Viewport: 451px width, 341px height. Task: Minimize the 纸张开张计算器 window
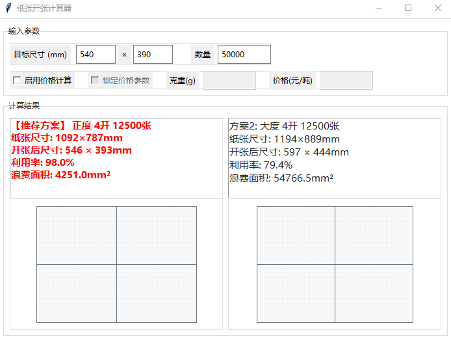pos(378,8)
